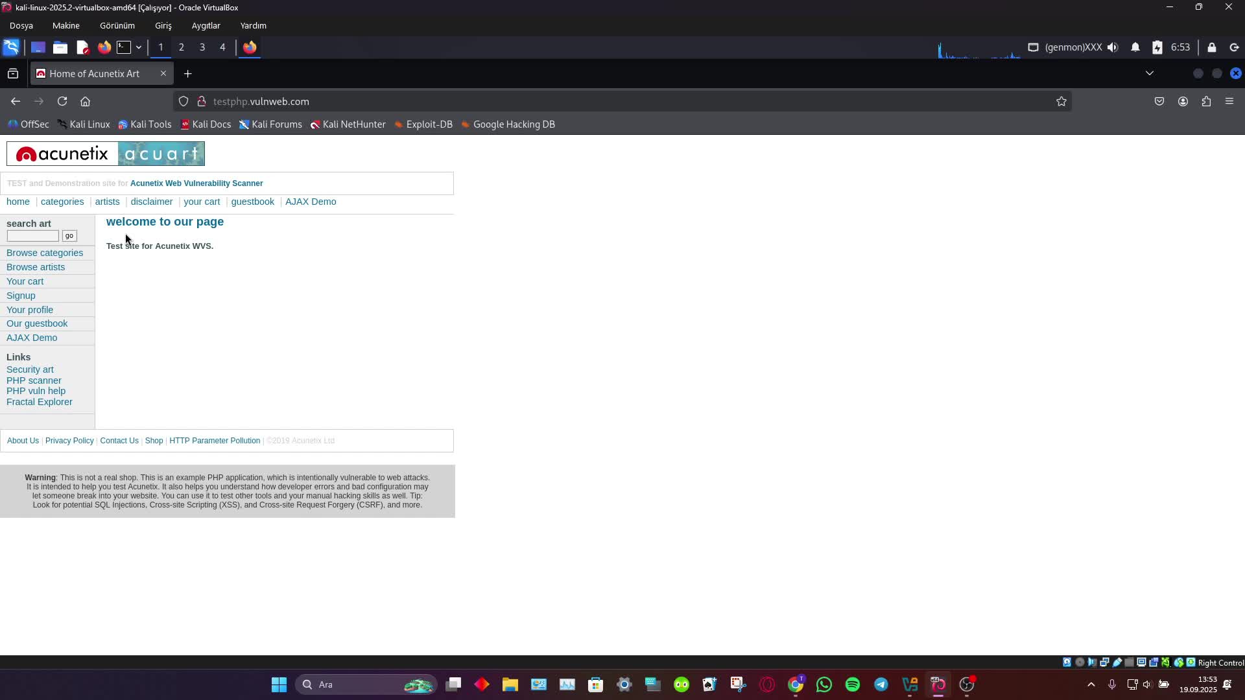The height and width of the screenshot is (700, 1245).
Task: Open a new Firefox tab
Action: pyautogui.click(x=187, y=74)
